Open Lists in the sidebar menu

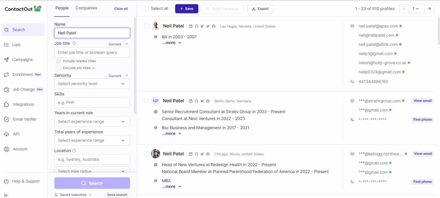pos(16,45)
